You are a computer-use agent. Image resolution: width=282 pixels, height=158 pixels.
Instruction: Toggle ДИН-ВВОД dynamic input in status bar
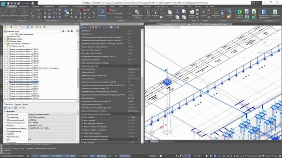tap(101, 156)
